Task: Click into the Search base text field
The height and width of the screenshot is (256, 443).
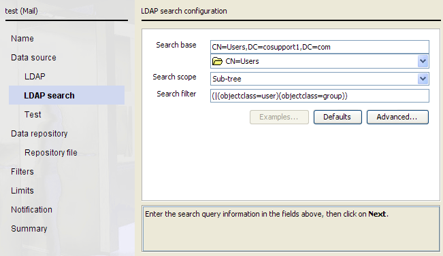Action: click(x=320, y=47)
